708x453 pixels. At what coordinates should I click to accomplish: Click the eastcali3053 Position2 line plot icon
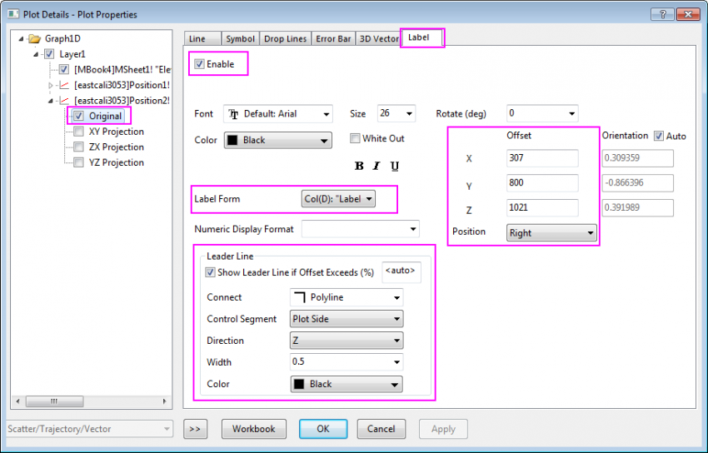63,100
